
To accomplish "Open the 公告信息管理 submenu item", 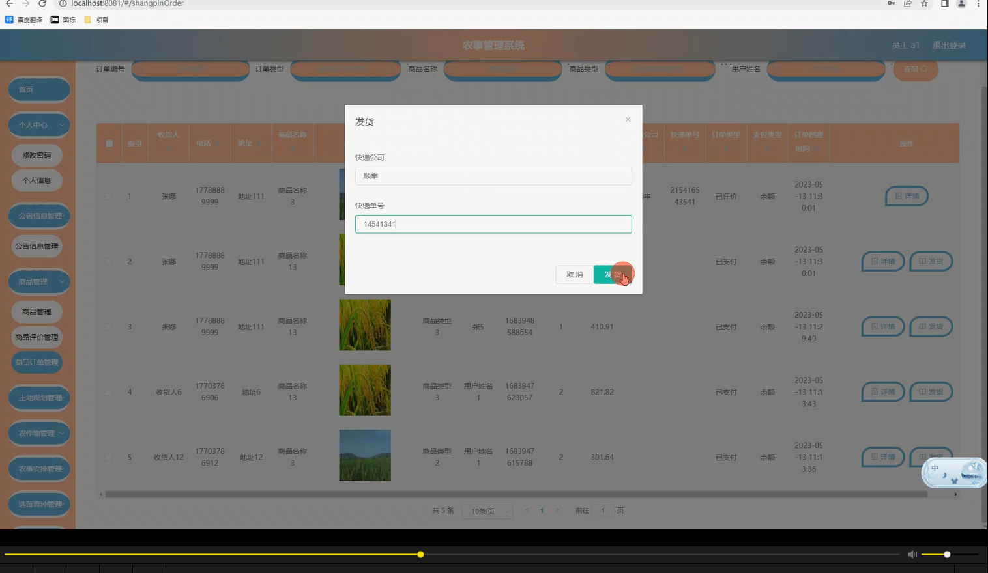I will click(37, 246).
